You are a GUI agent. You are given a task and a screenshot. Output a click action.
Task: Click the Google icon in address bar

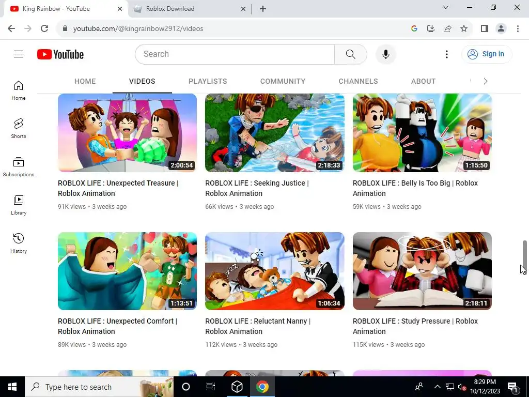pyautogui.click(x=414, y=28)
